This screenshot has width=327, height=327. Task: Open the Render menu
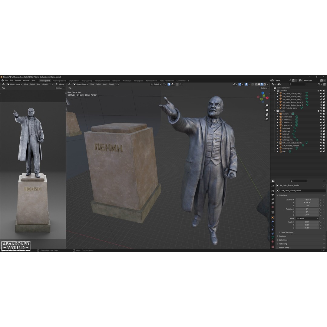[x=18, y=81]
